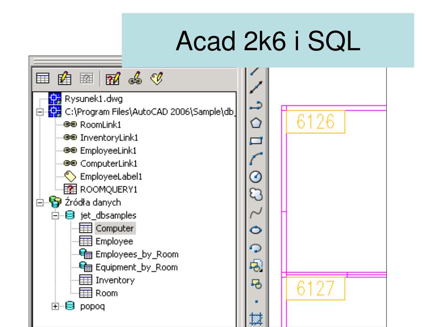Click room label 6126 in the drawing
This screenshot has height=327, width=436.
(316, 121)
